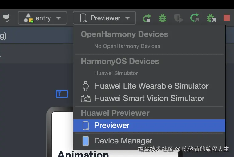Viewport: 234px width, 157px height.
Task: Click the blue phone Device Manager icon
Action: pos(86,141)
